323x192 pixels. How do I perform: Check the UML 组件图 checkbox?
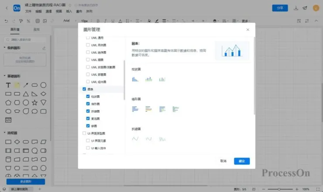(x=88, y=81)
